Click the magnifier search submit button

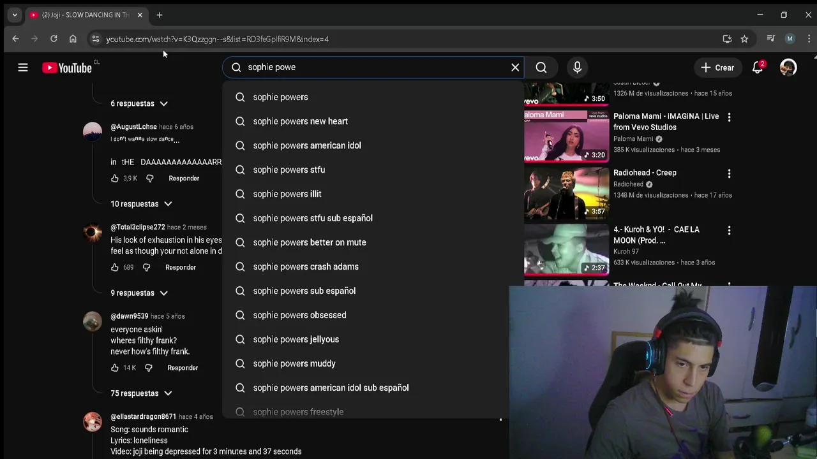[541, 68]
